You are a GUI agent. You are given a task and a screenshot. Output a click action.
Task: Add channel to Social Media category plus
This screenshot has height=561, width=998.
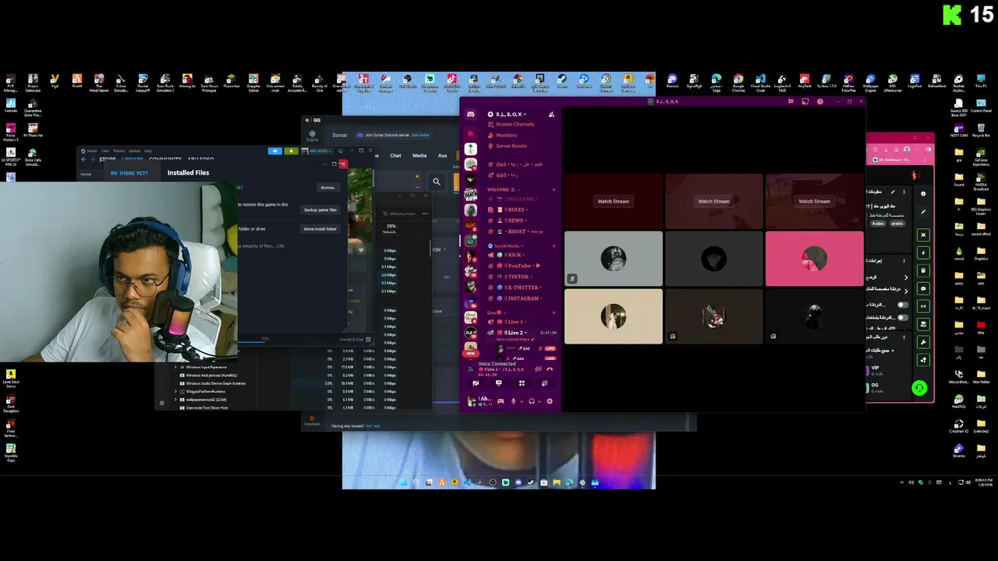point(554,246)
